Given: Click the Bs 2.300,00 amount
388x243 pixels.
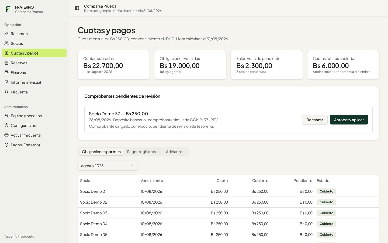Looking at the screenshot, I should click(254, 66).
